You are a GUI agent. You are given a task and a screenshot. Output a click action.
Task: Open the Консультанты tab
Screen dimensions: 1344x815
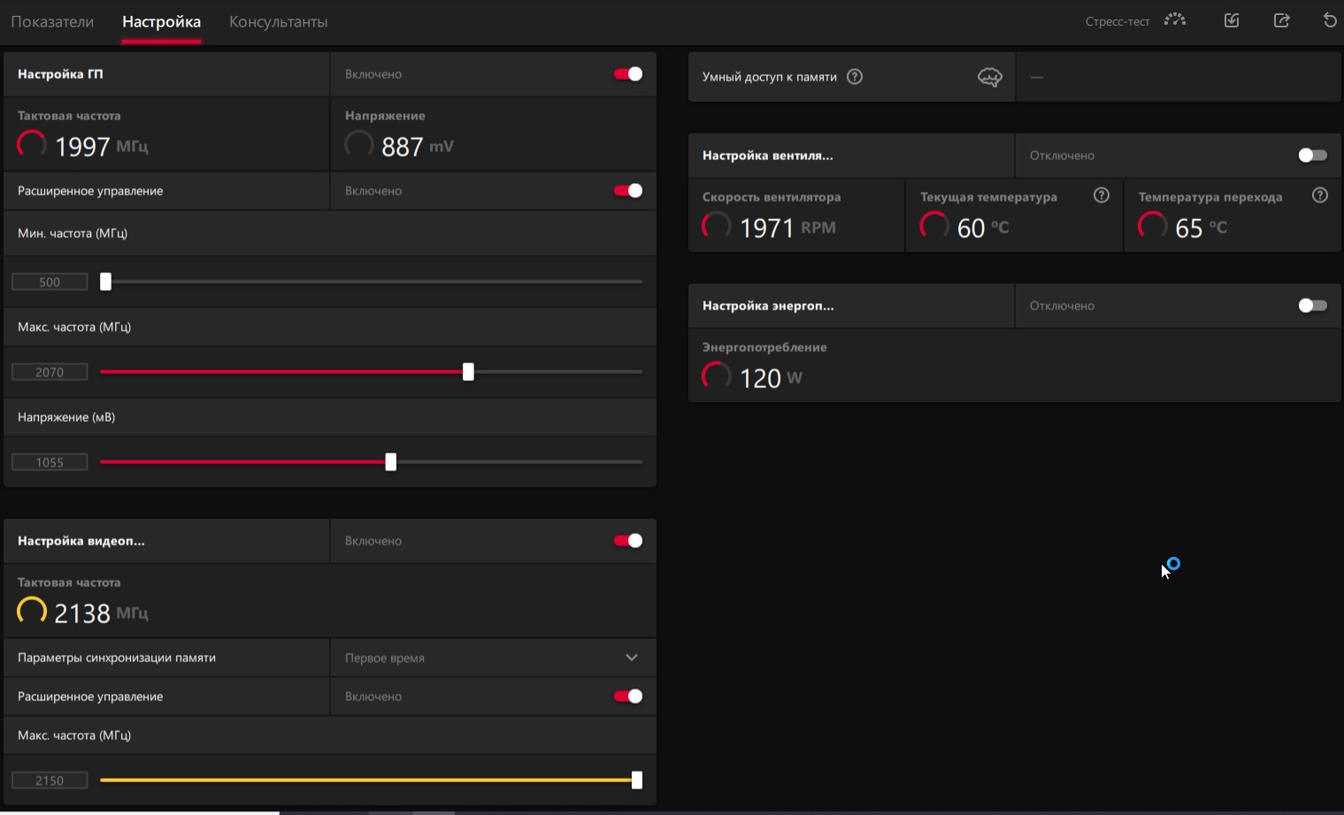tap(278, 22)
